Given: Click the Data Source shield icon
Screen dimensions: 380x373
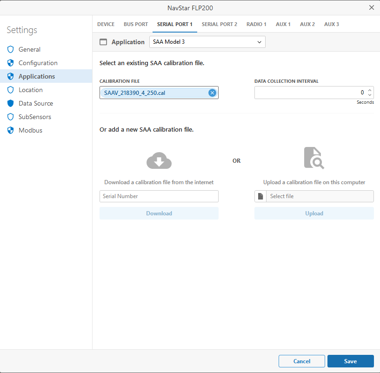Looking at the screenshot, I should [10, 104].
